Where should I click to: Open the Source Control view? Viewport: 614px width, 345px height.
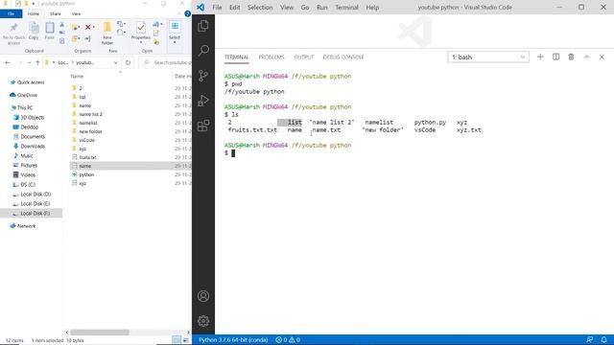[x=203, y=76]
